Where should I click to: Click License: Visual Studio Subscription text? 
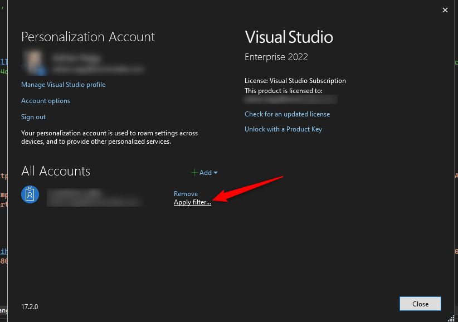tap(295, 81)
